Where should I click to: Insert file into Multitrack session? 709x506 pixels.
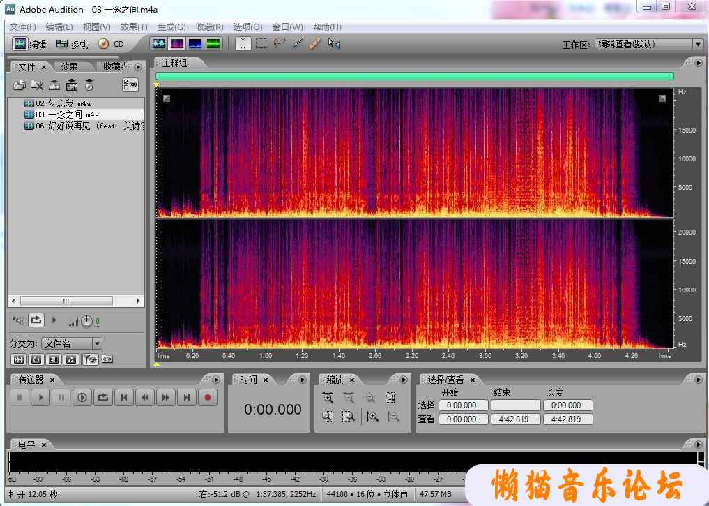point(72,84)
